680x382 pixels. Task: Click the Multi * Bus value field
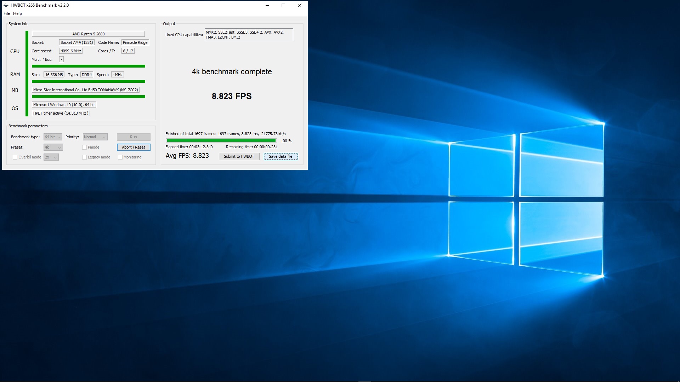(61, 59)
